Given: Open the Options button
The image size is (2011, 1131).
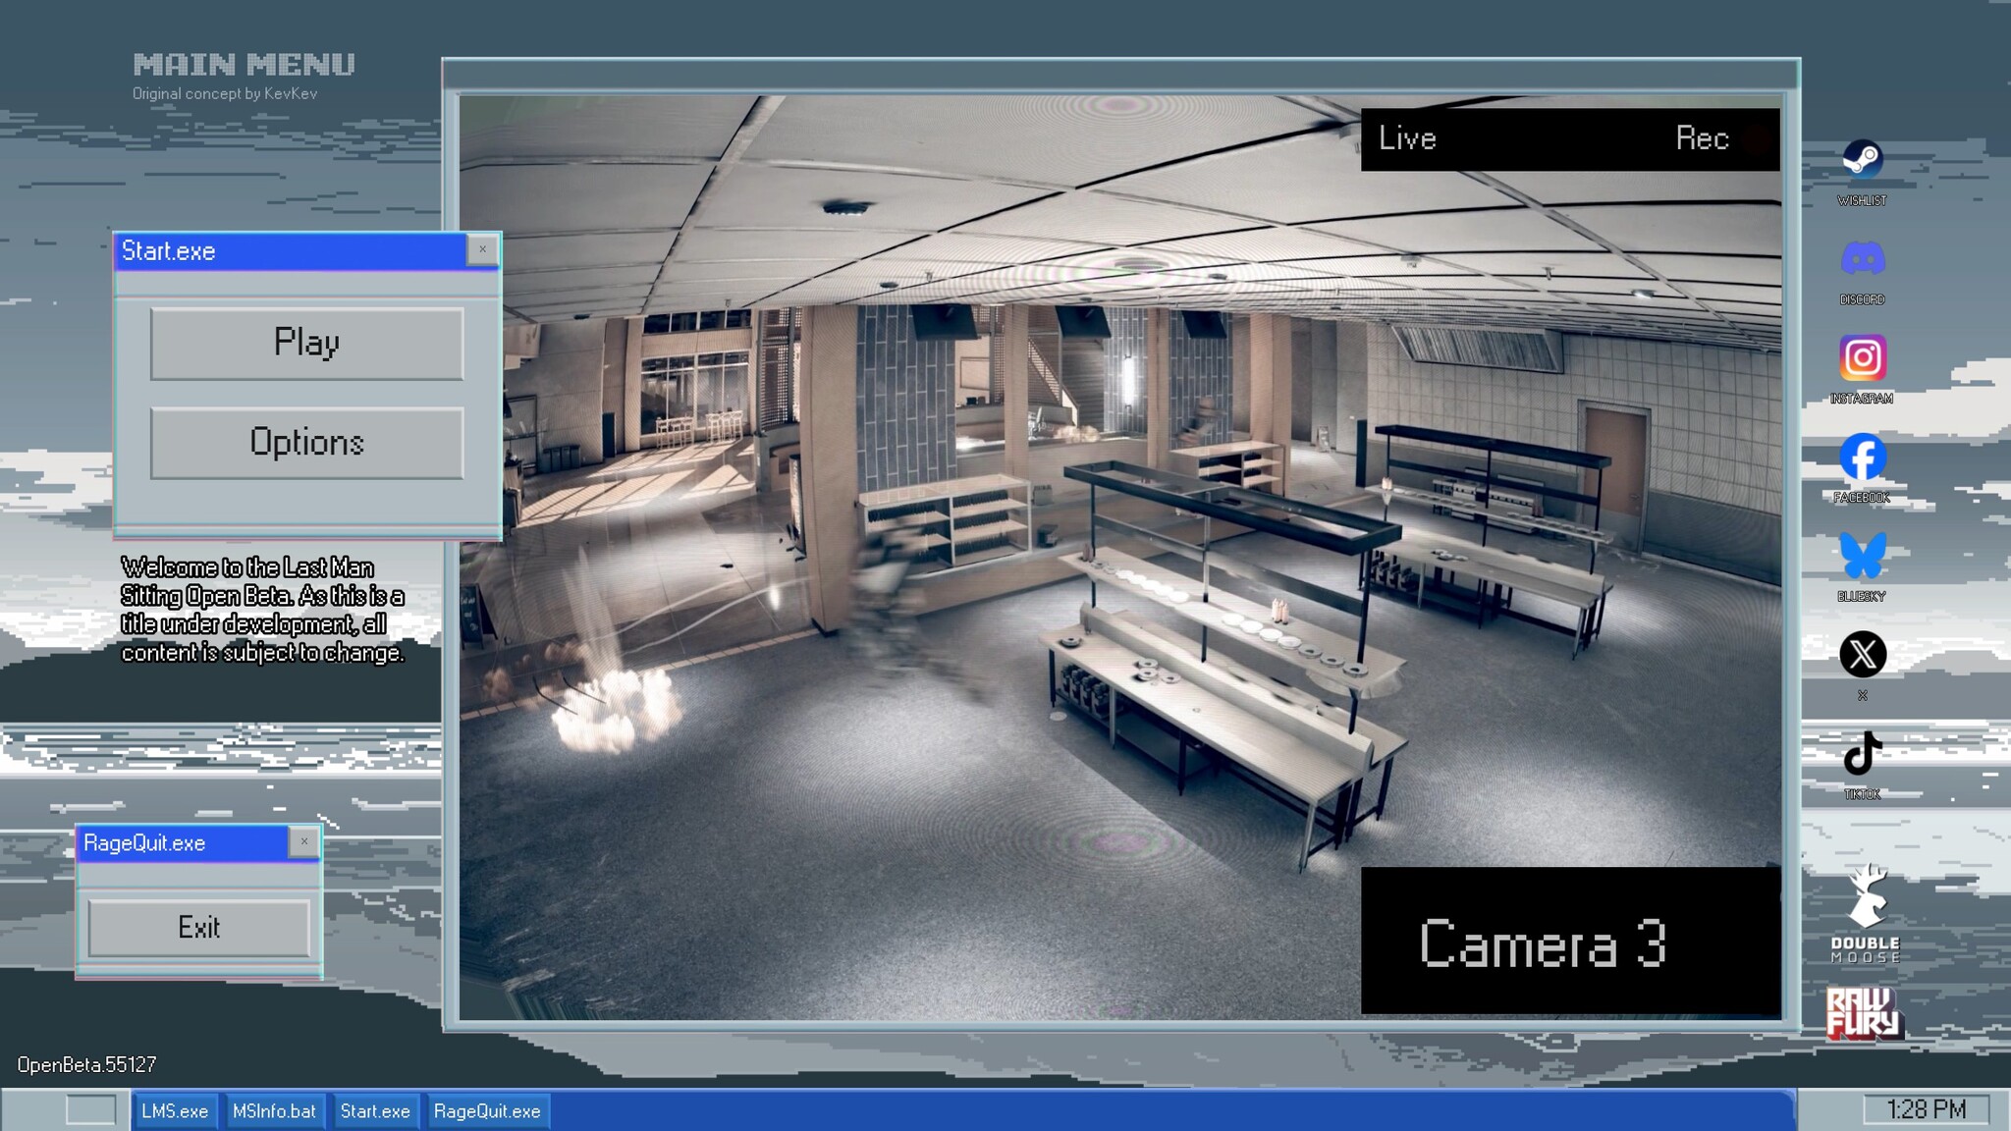Looking at the screenshot, I should 306,443.
